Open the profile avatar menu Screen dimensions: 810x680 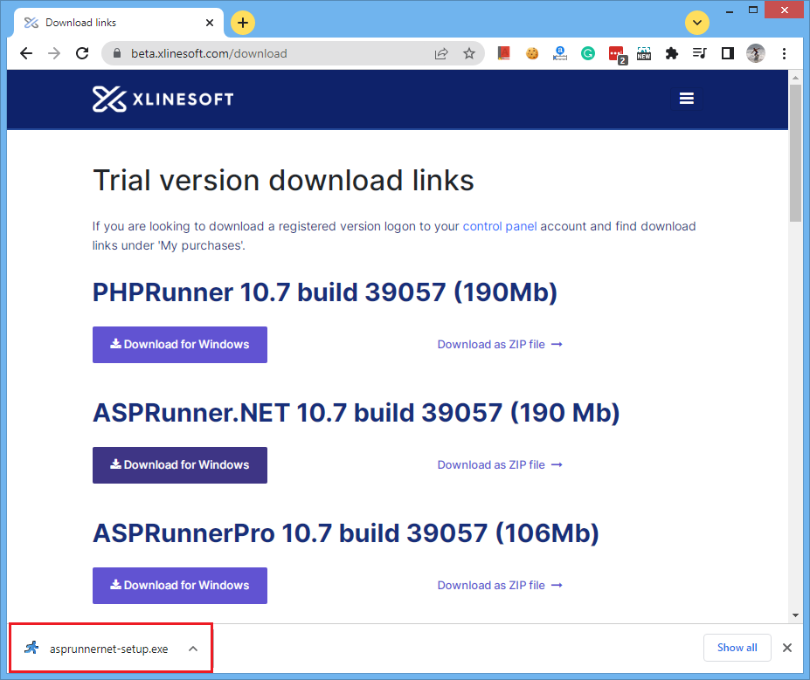[756, 53]
